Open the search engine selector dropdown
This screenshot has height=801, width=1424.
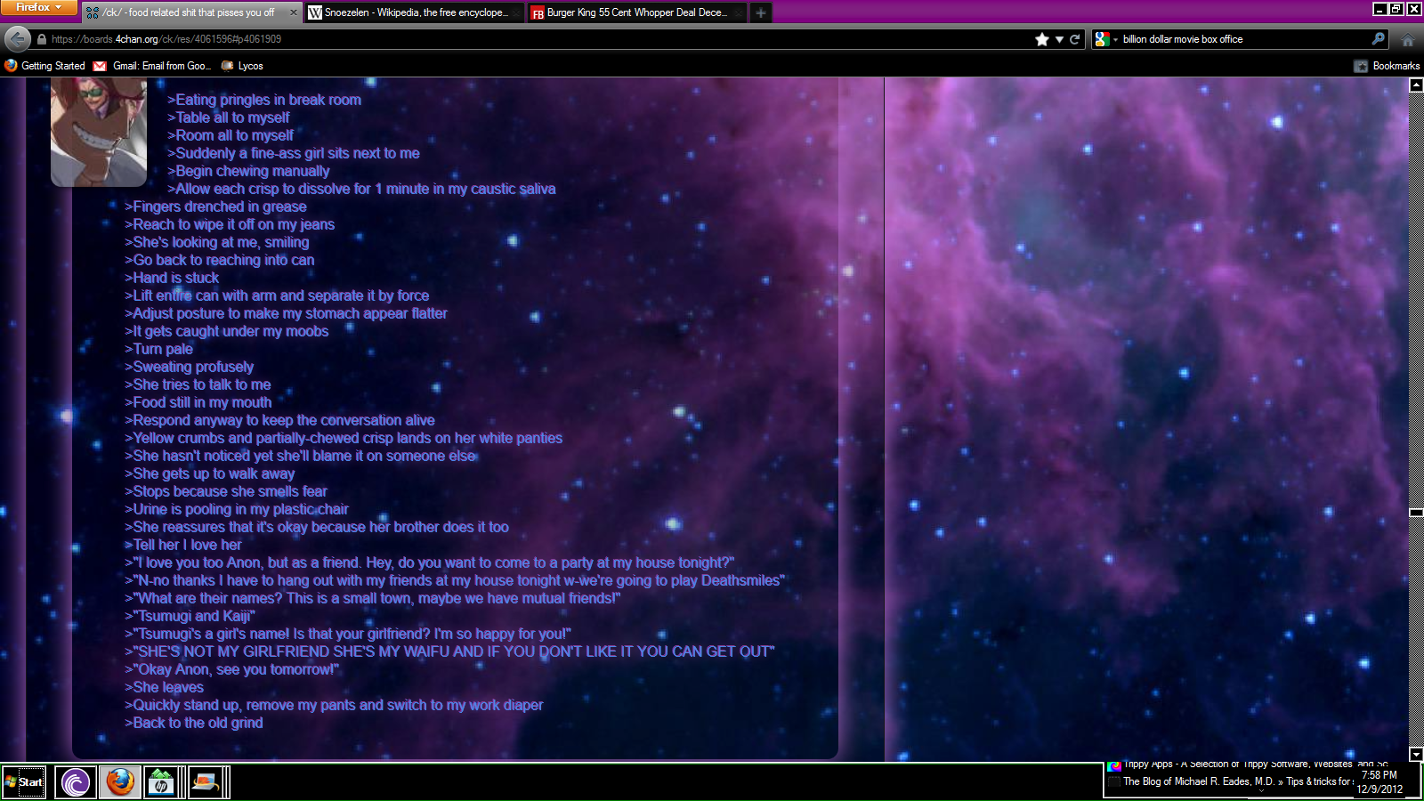tap(1105, 39)
